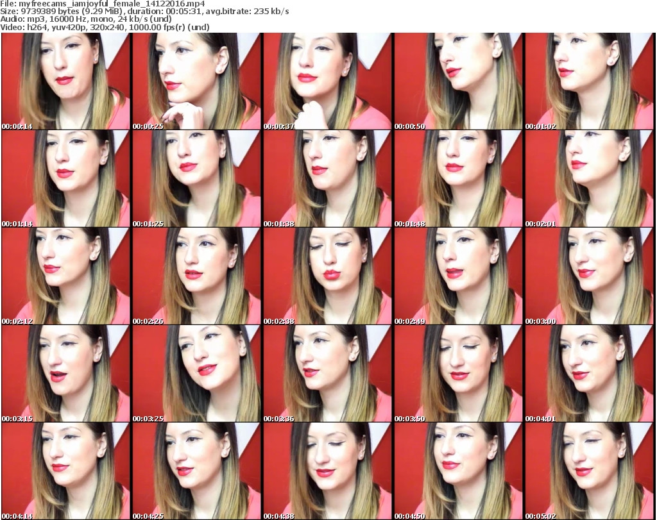Screen dimensions: 657x520
Task: Click the thumbnail labeled 00:03:36
Action: point(327,373)
